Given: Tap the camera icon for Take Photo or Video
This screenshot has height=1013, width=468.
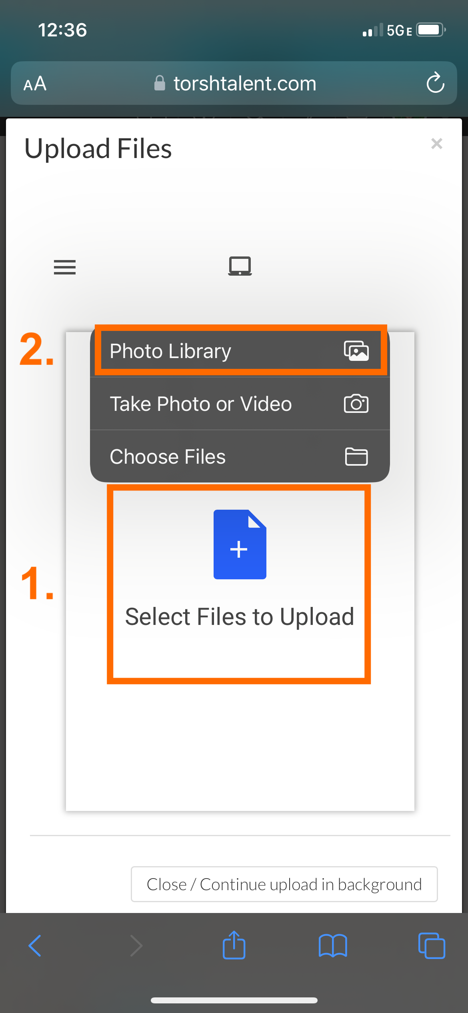Looking at the screenshot, I should point(356,403).
